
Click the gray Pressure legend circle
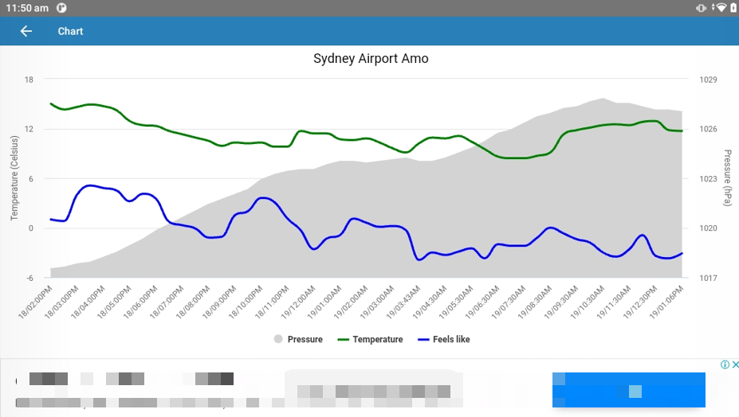tap(278, 339)
